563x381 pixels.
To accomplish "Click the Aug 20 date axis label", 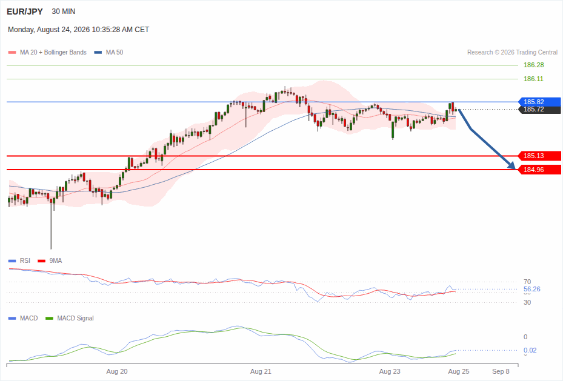I will [117, 372].
